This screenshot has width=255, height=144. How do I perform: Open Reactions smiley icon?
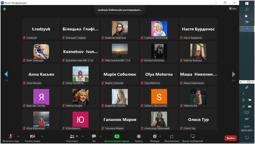155,136
